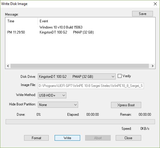Click the left scroll arrow in message log
This screenshot has height=148, width=160.
coord(8,66)
